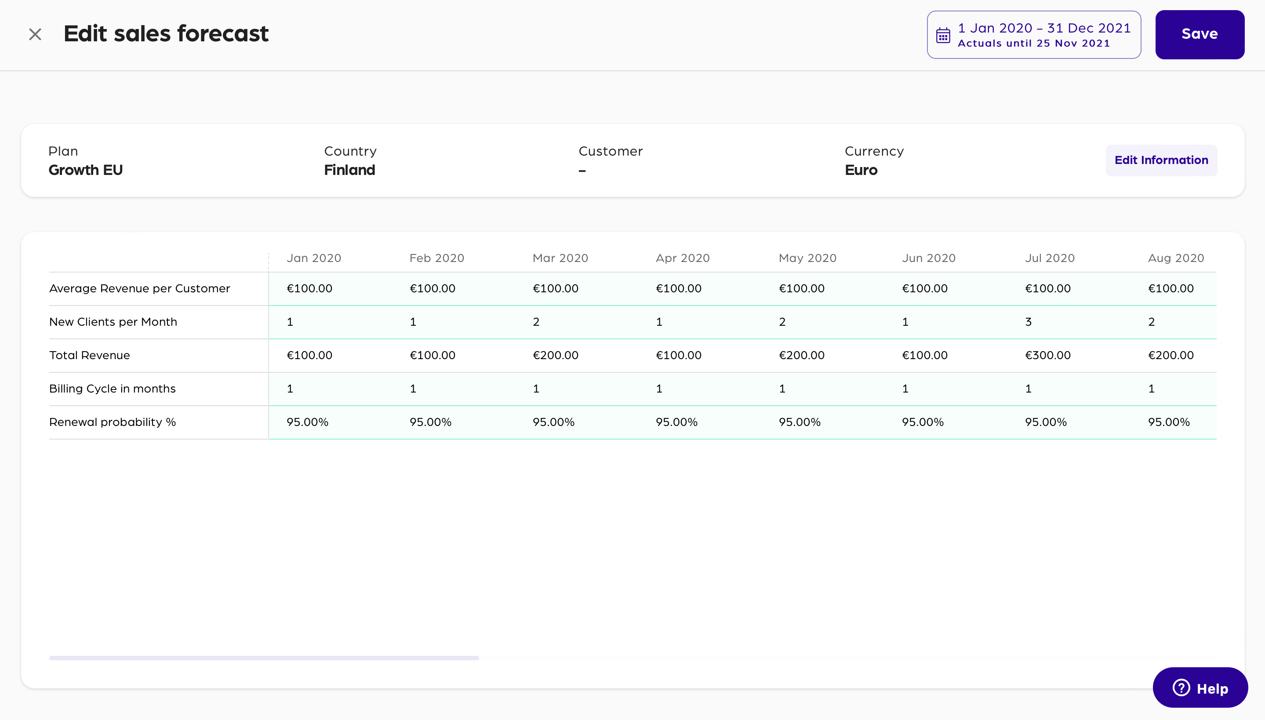This screenshot has width=1265, height=720.
Task: Edit Mar 2020 New Clients per Month
Action: (x=536, y=322)
